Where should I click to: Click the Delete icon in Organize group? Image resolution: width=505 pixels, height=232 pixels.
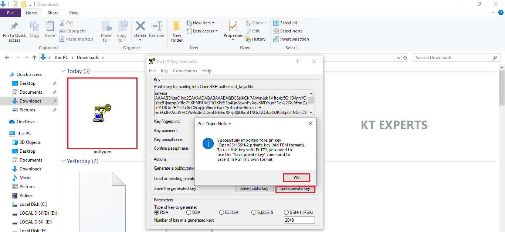point(140,27)
